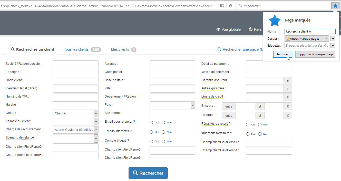Image resolution: width=341 pixels, height=181 pixels.
Task: Click the magnifier in the Rechercher search bar
Action: (240, 6)
